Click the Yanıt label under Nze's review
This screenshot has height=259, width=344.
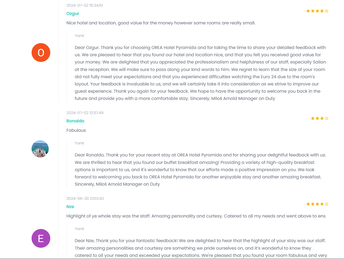pyautogui.click(x=79, y=229)
